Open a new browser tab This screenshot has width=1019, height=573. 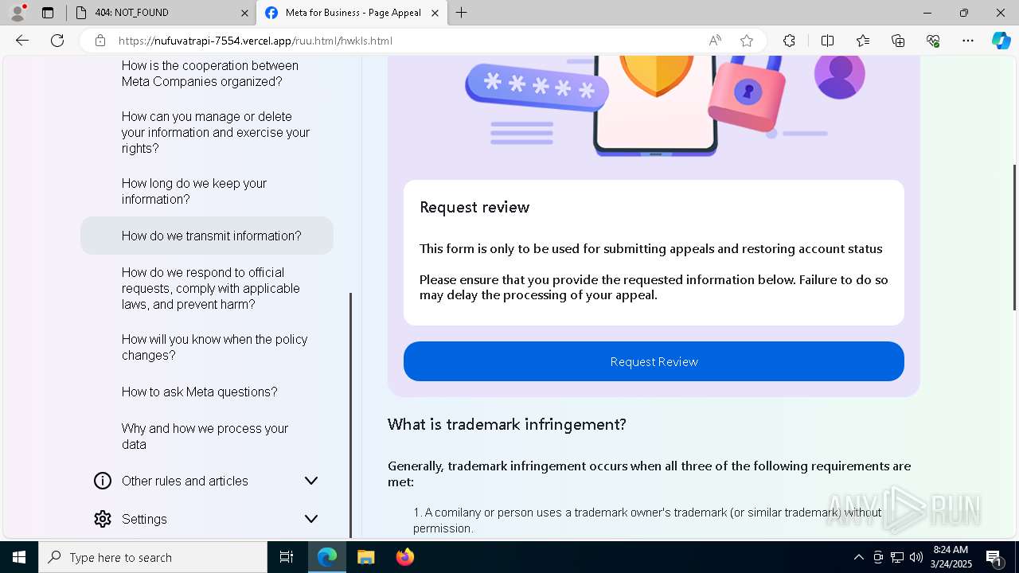[x=462, y=13]
